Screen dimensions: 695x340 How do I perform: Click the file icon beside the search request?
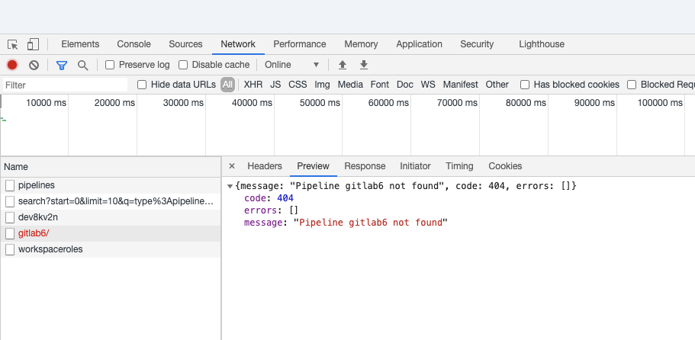[x=10, y=201]
